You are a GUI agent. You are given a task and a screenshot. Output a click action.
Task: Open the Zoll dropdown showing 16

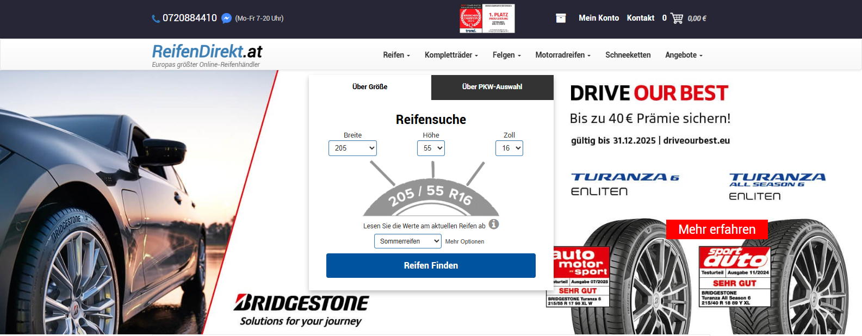point(509,148)
